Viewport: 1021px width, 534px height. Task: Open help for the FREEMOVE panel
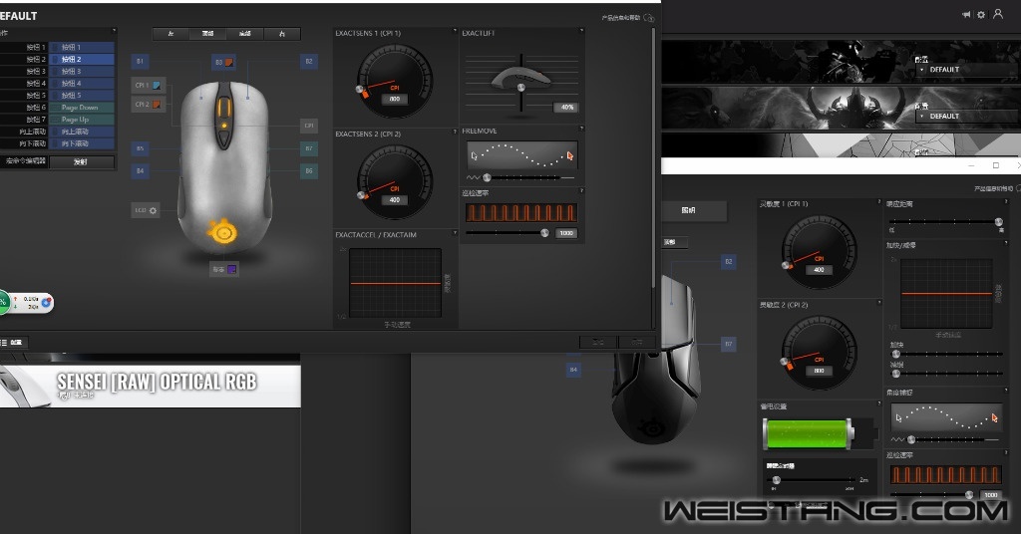pos(581,129)
